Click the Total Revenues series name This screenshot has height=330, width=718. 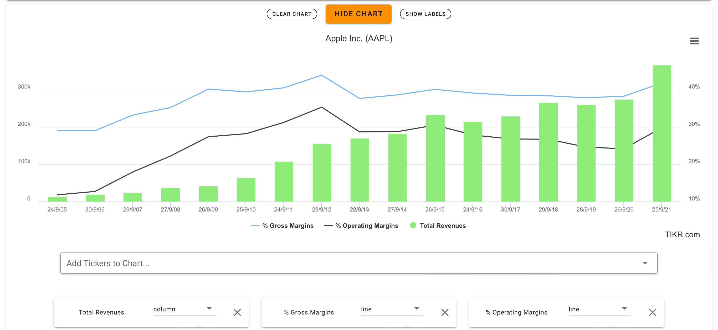[101, 312]
